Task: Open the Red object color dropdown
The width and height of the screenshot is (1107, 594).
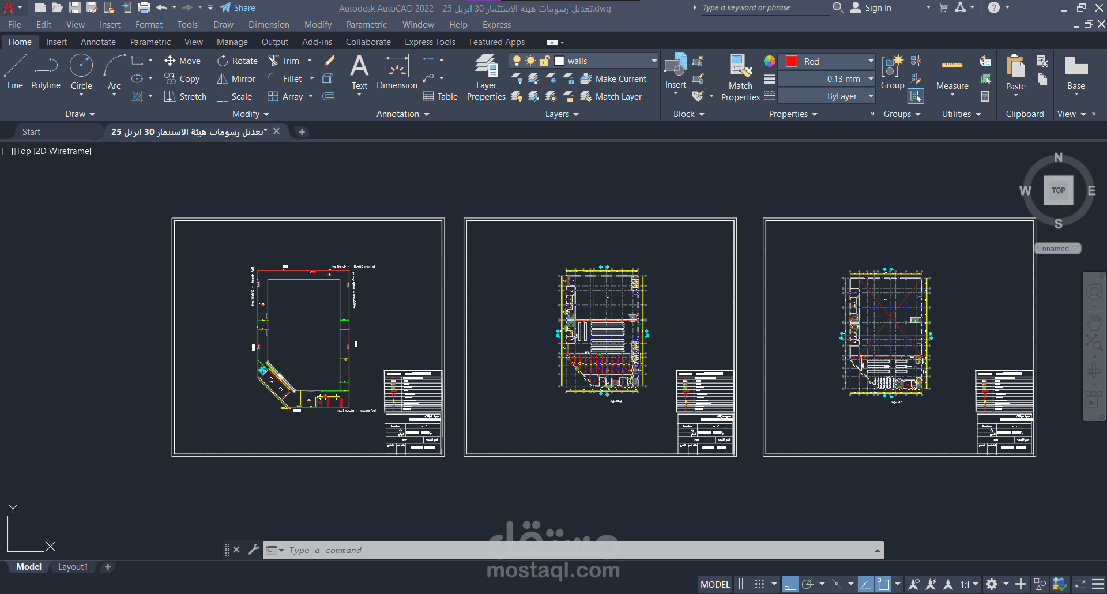Action: coord(871,61)
